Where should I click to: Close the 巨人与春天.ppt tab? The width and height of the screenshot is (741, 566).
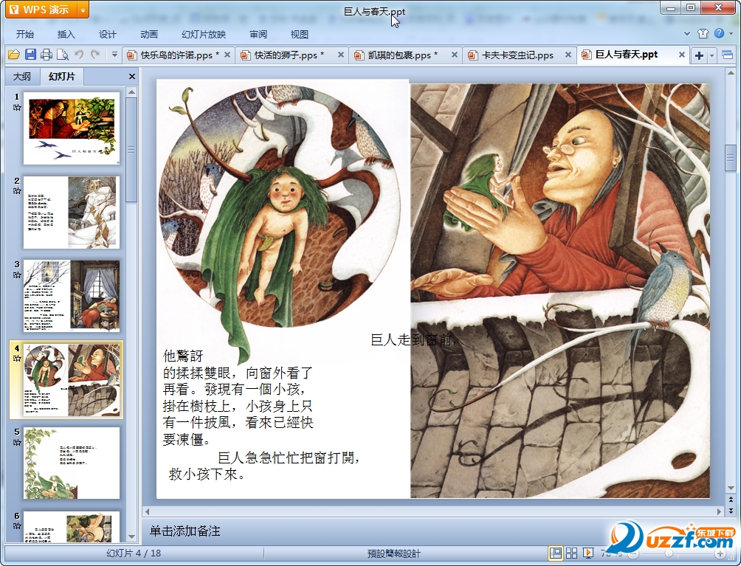point(681,55)
